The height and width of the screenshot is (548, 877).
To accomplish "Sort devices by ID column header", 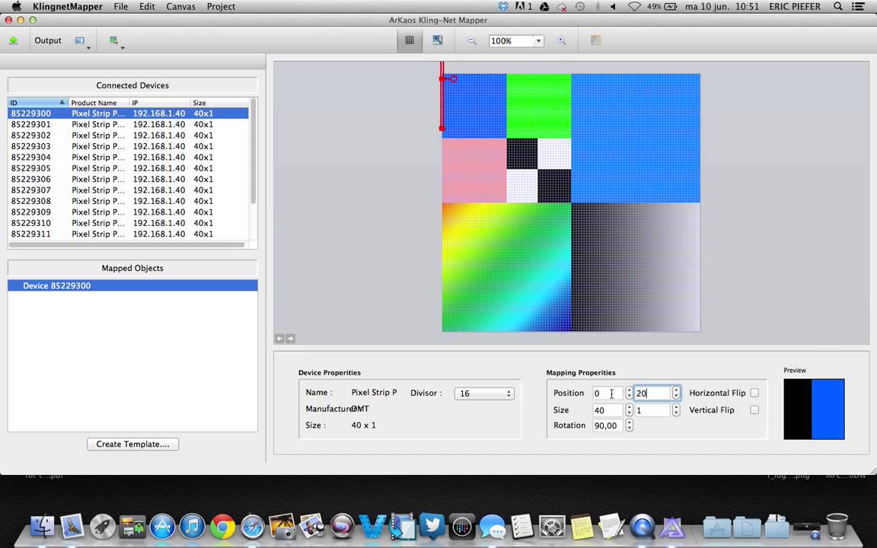I will 38,103.
